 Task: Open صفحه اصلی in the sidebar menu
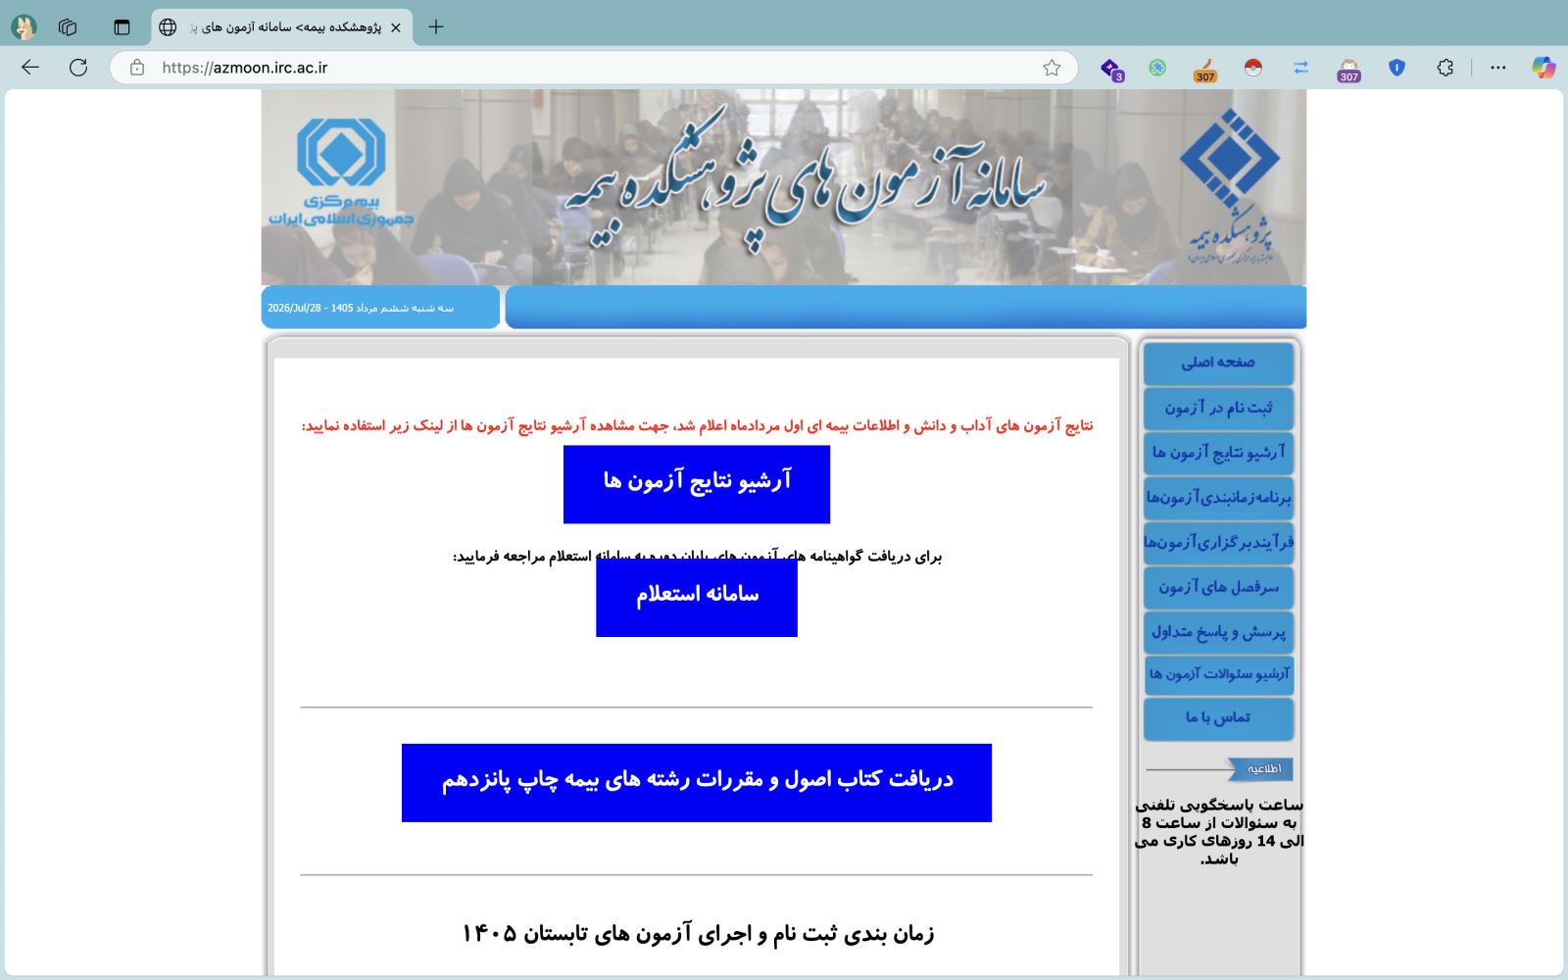(1218, 363)
